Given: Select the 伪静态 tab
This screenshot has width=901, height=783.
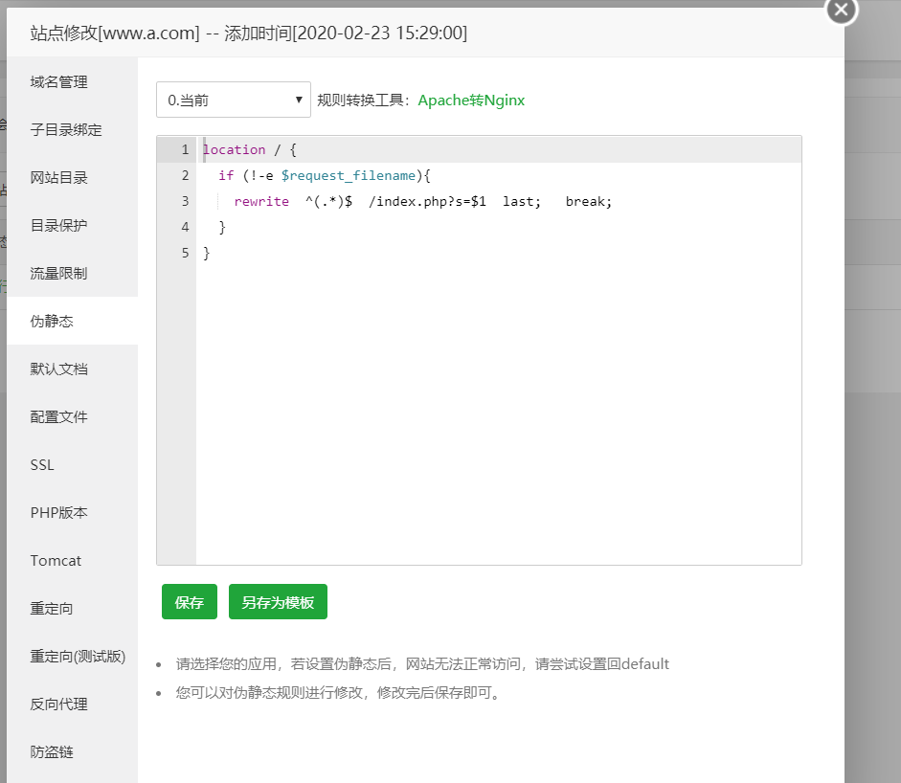Looking at the screenshot, I should coord(52,322).
